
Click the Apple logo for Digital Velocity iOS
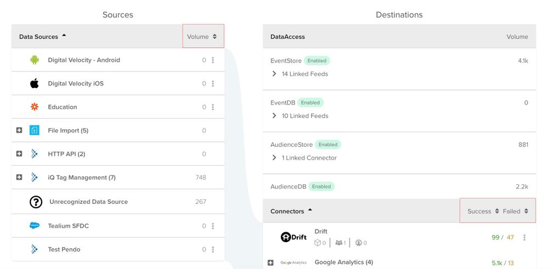(35, 84)
